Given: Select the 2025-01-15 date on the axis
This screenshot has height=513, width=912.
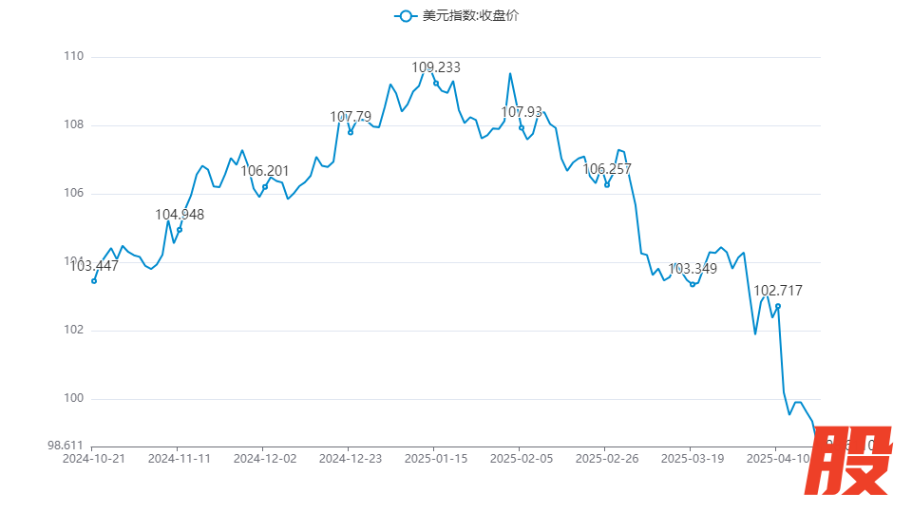Looking at the screenshot, I should click(436, 458).
